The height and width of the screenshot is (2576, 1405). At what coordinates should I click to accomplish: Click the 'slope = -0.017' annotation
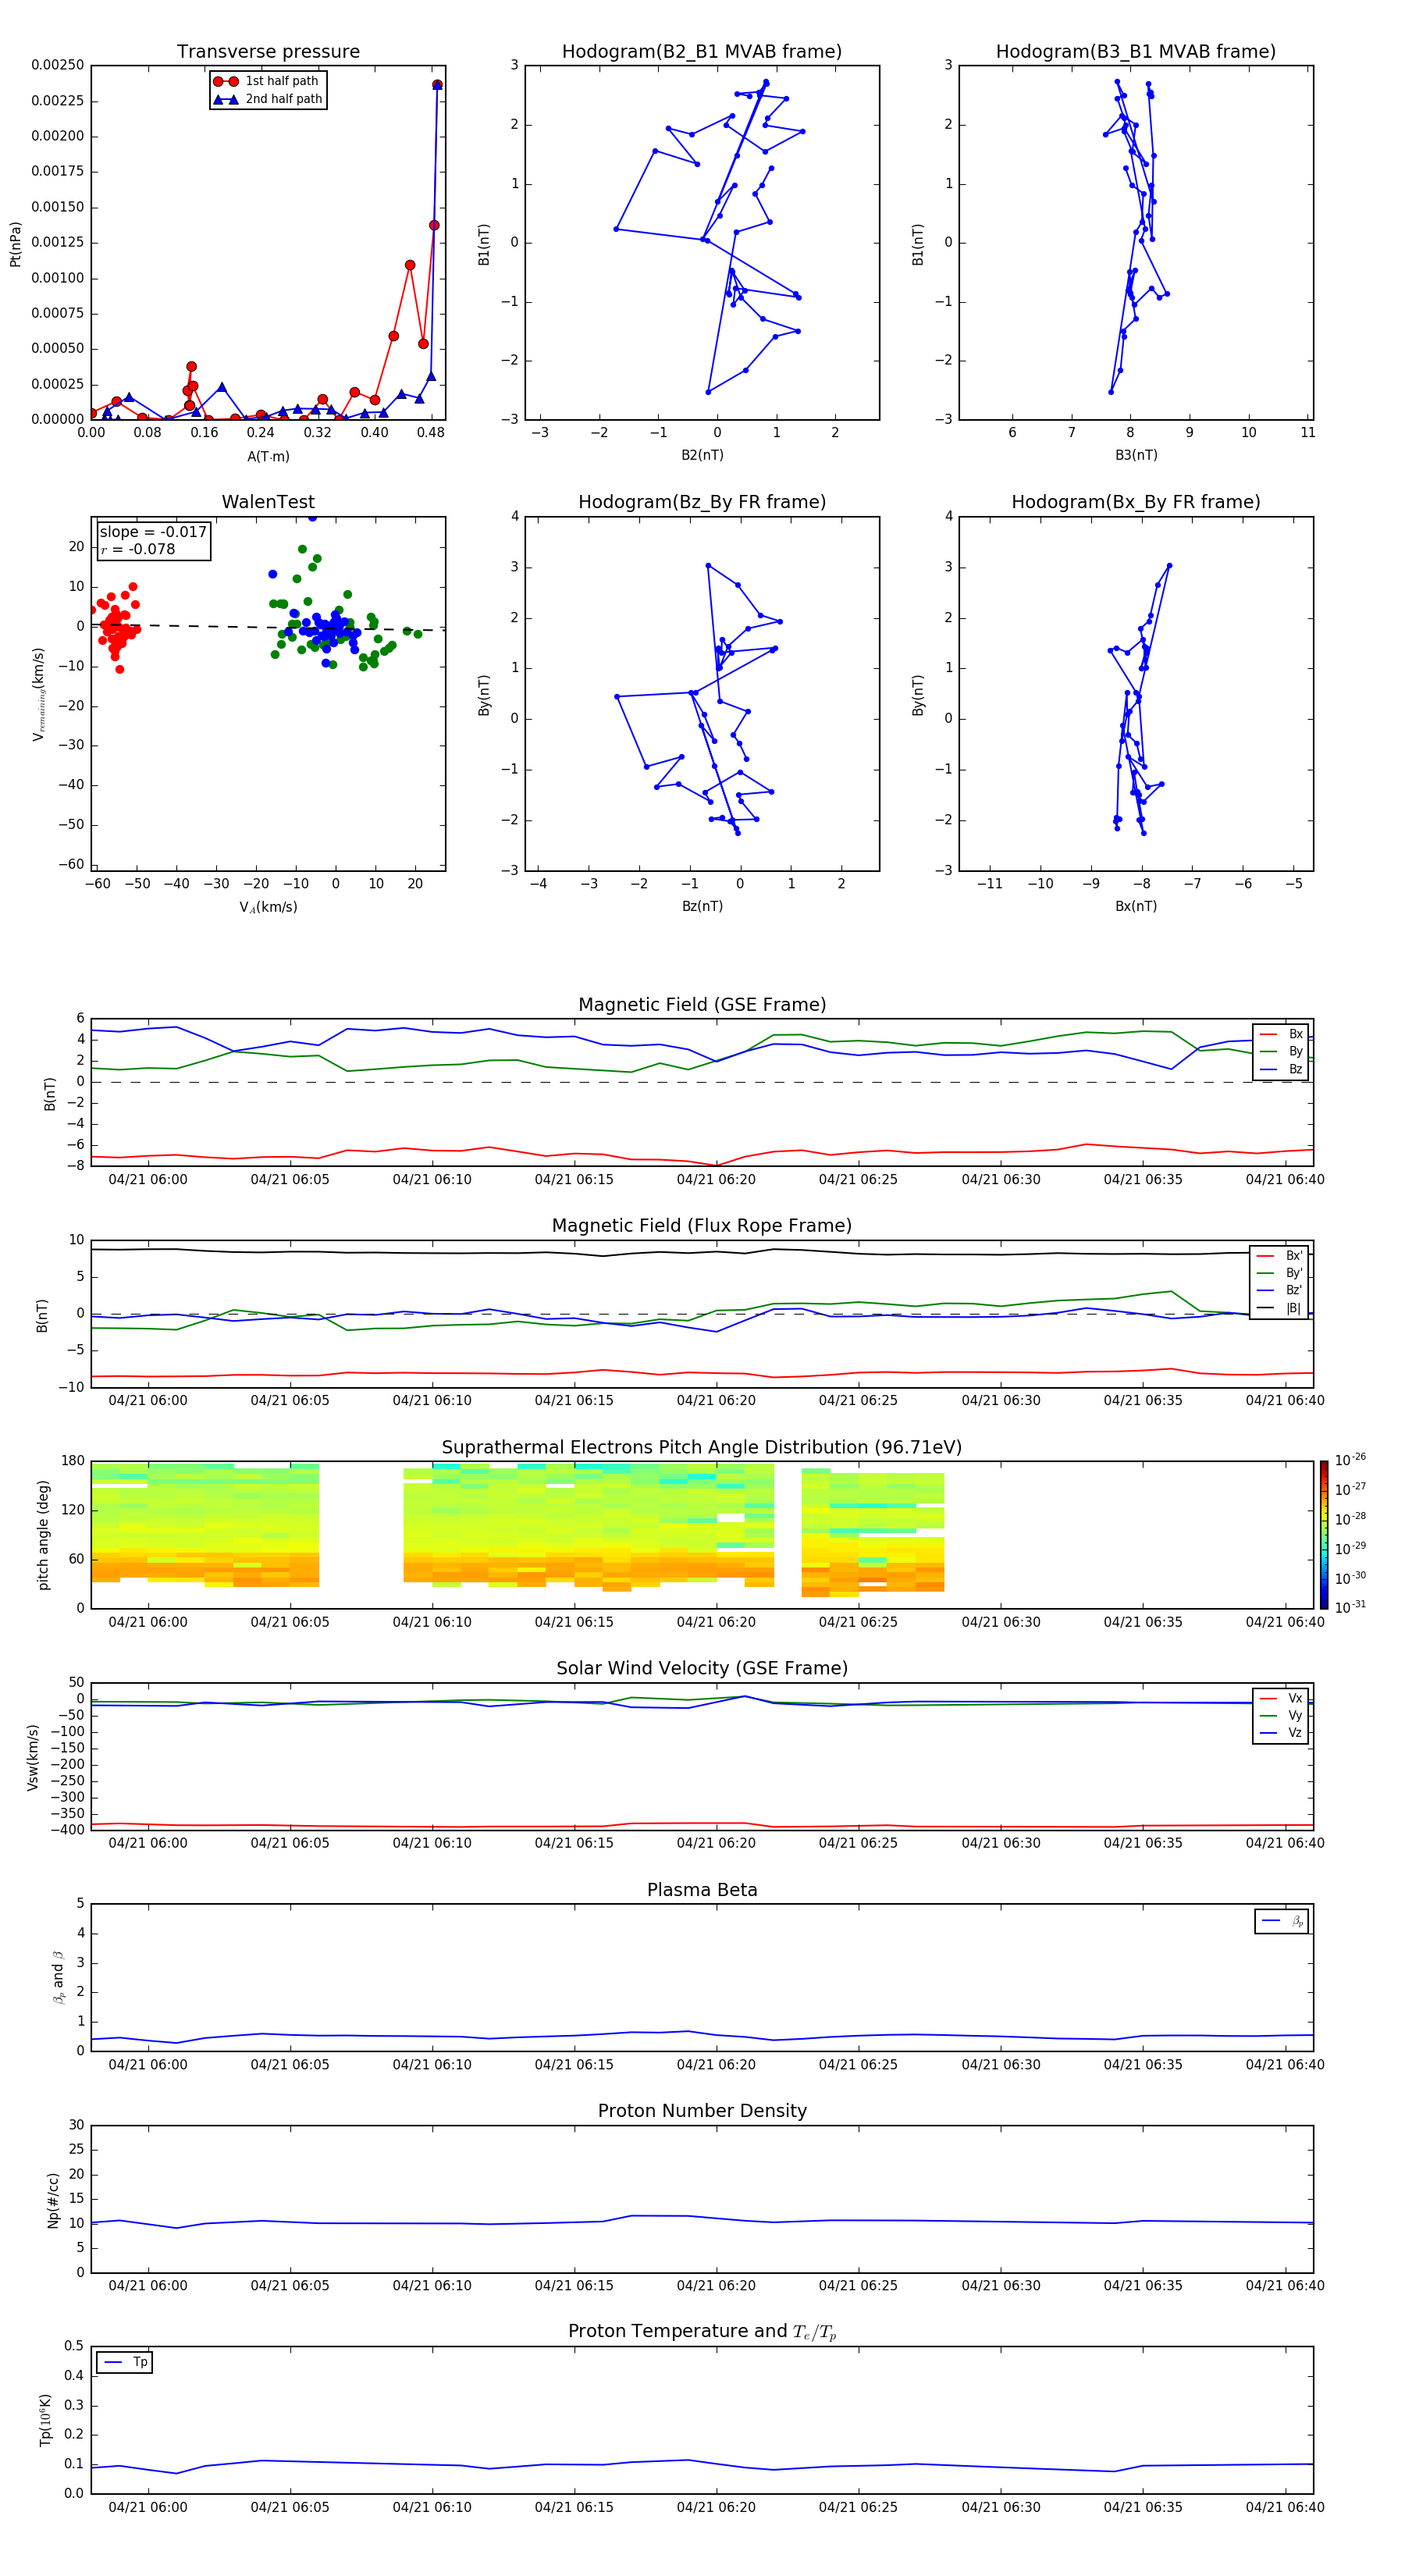[x=153, y=532]
